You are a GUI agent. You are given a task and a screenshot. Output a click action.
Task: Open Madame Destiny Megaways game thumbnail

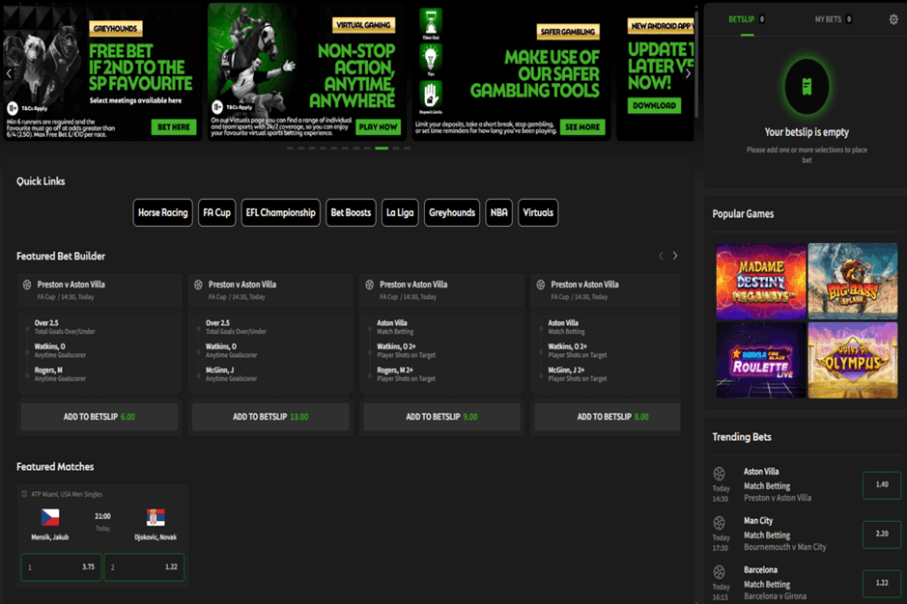click(x=760, y=281)
